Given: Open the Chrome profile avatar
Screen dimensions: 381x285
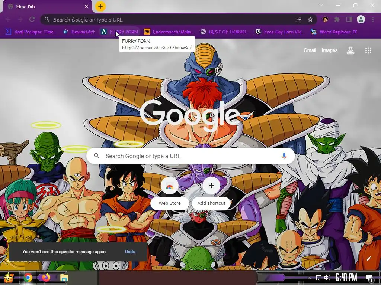Looking at the screenshot, I should [x=361, y=19].
